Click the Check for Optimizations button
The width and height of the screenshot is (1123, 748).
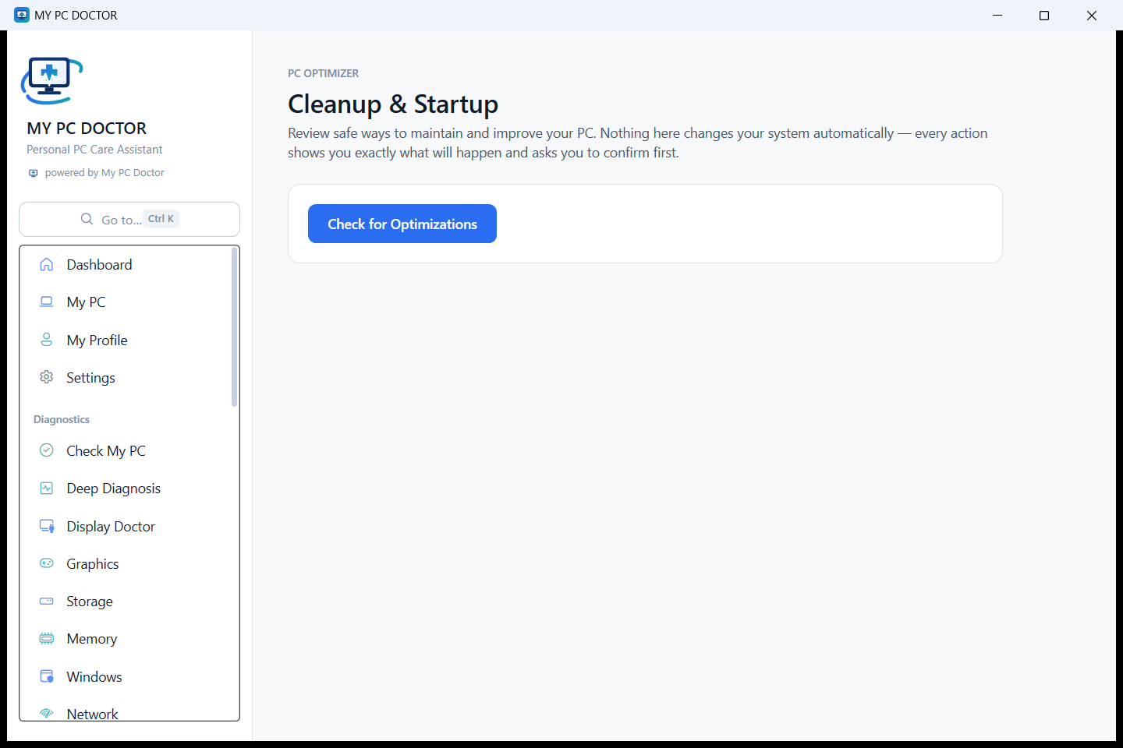coord(402,224)
